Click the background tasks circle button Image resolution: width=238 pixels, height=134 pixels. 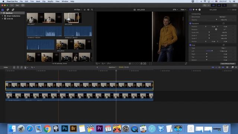[23, 5]
